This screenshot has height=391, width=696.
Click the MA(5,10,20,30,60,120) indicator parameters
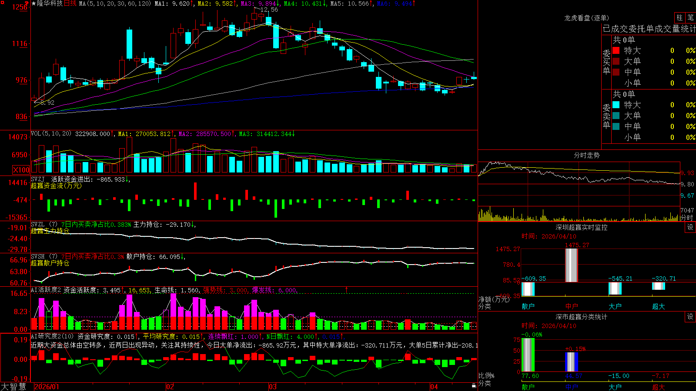115,3
